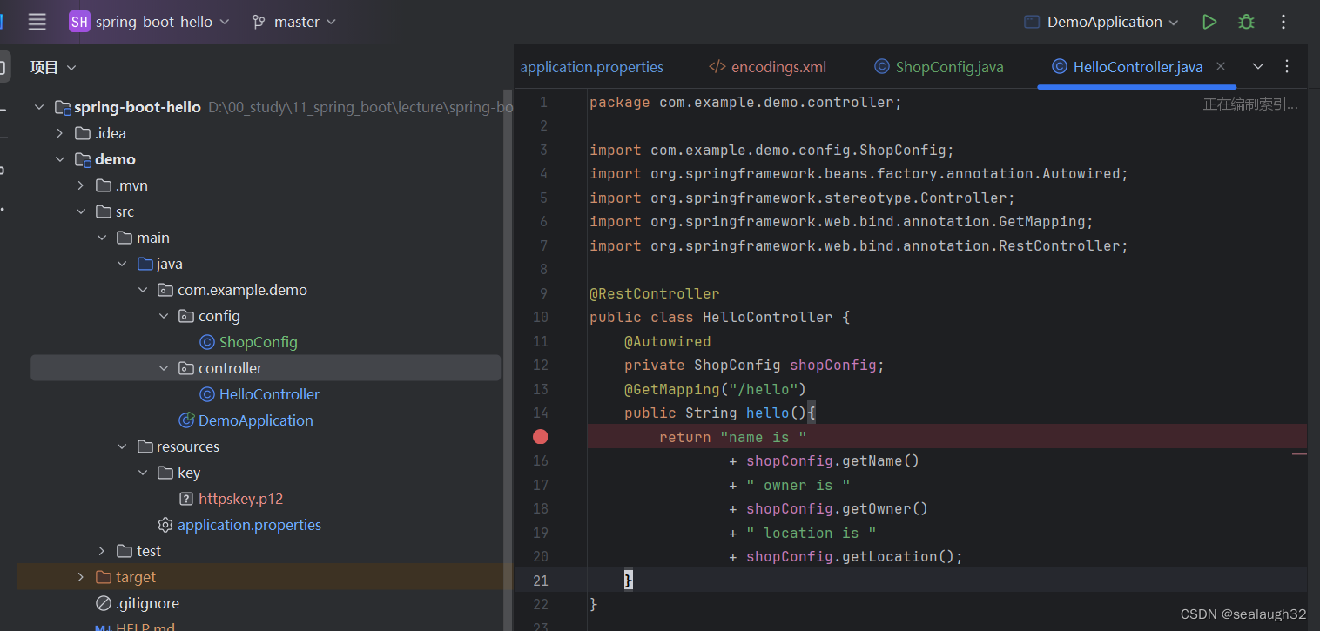Image resolution: width=1320 pixels, height=631 pixels.
Task: Open the master branch dropdown
Action: coord(306,22)
